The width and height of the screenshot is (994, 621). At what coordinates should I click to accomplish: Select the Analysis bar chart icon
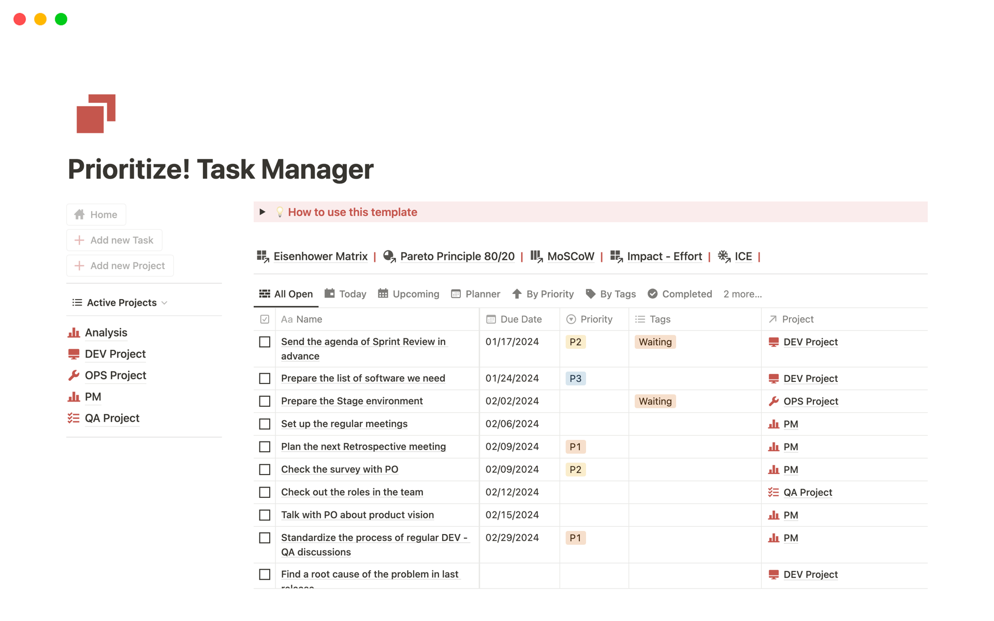pos(74,332)
